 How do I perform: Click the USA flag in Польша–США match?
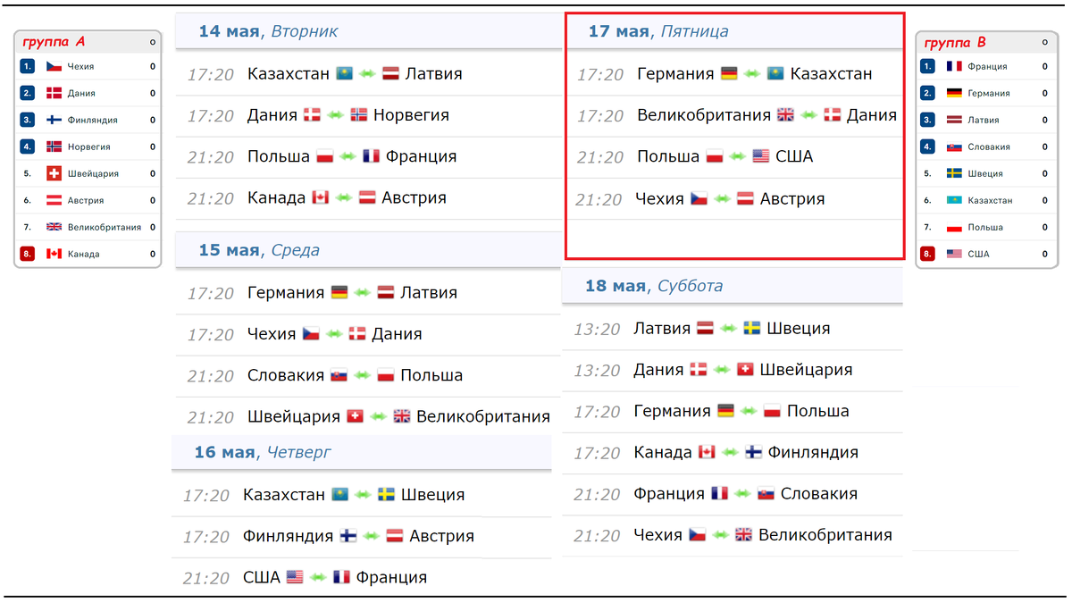pos(761,156)
